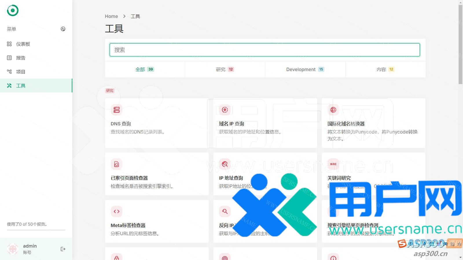Open 关键词研究 tool title
This screenshot has height=260, width=463.
coord(339,178)
